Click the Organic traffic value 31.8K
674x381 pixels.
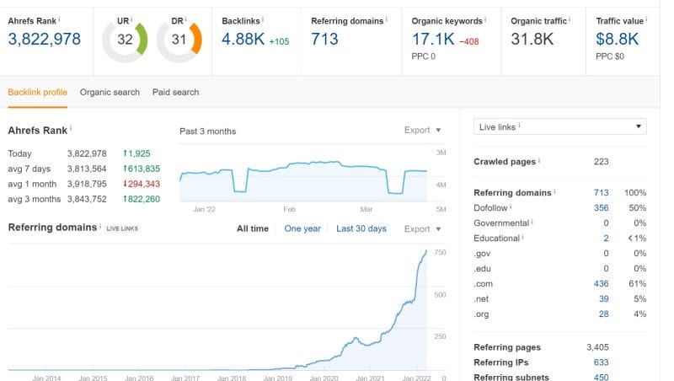click(x=532, y=39)
